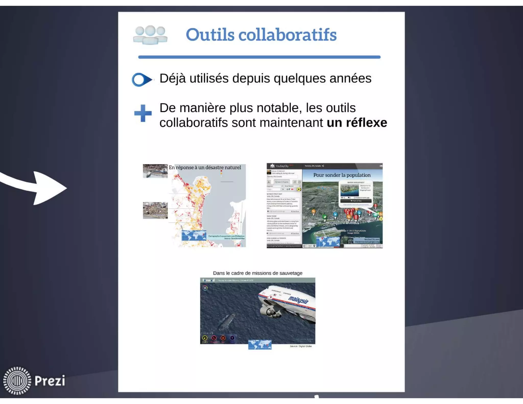Click bold text 'un réflexe'
Screen dimensions: 523x404
point(357,123)
